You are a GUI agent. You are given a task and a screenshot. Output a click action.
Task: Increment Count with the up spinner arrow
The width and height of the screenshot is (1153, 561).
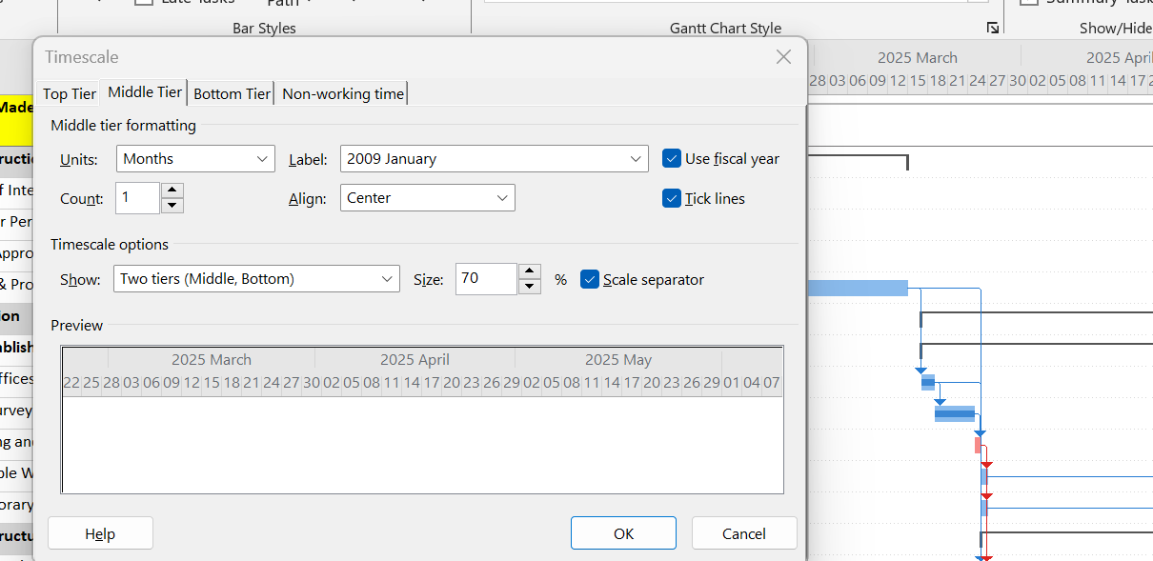pyautogui.click(x=172, y=191)
